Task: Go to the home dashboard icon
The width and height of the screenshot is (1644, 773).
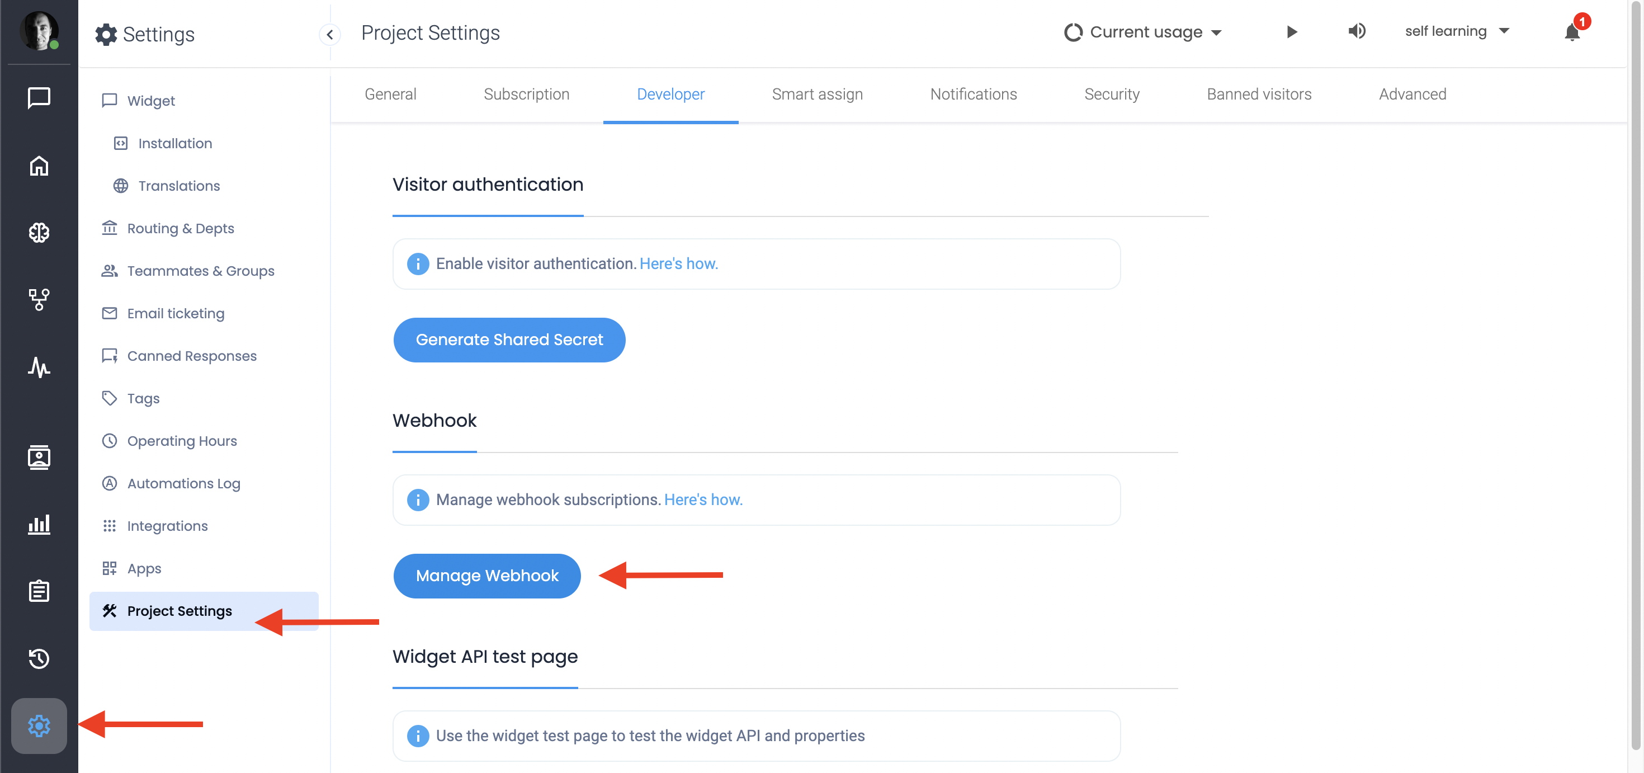Action: [x=39, y=166]
